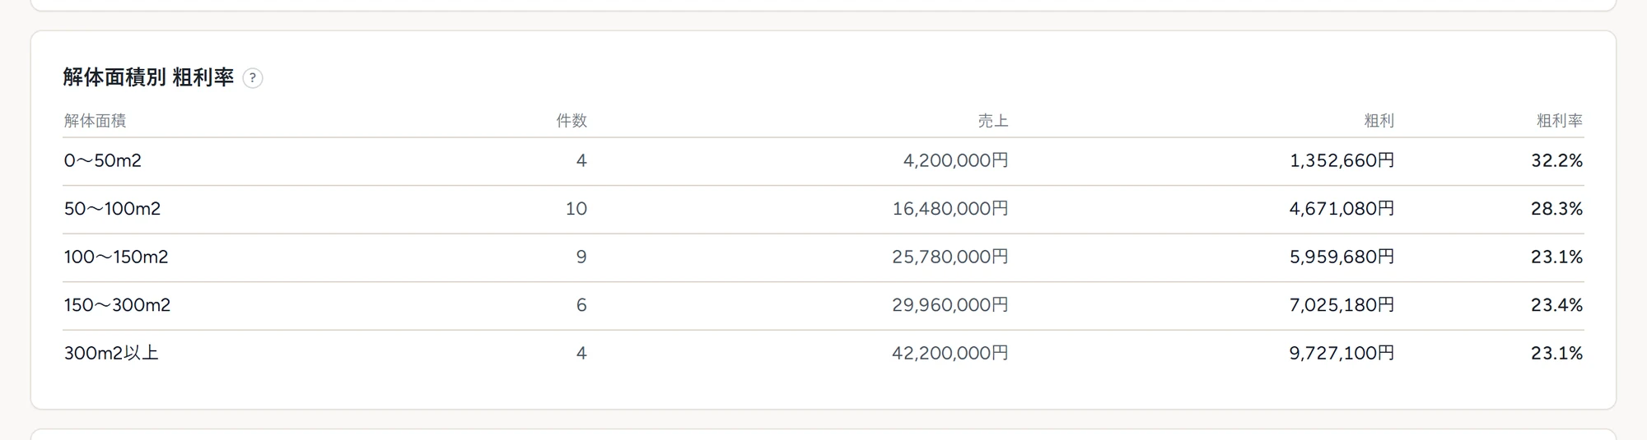Select the 150〜300m2 row label
This screenshot has height=440, width=1647.
[x=117, y=305]
